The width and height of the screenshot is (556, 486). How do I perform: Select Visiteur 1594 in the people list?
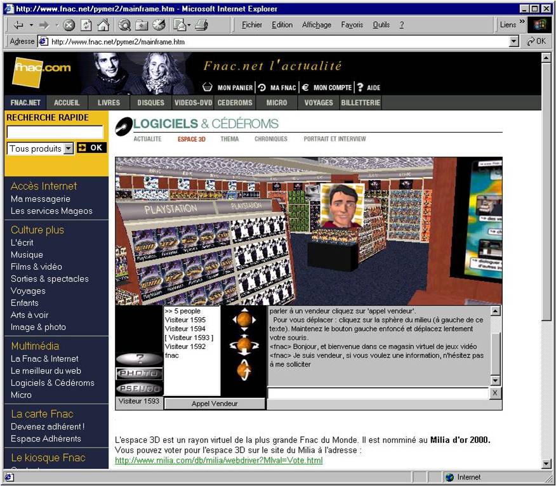click(185, 329)
